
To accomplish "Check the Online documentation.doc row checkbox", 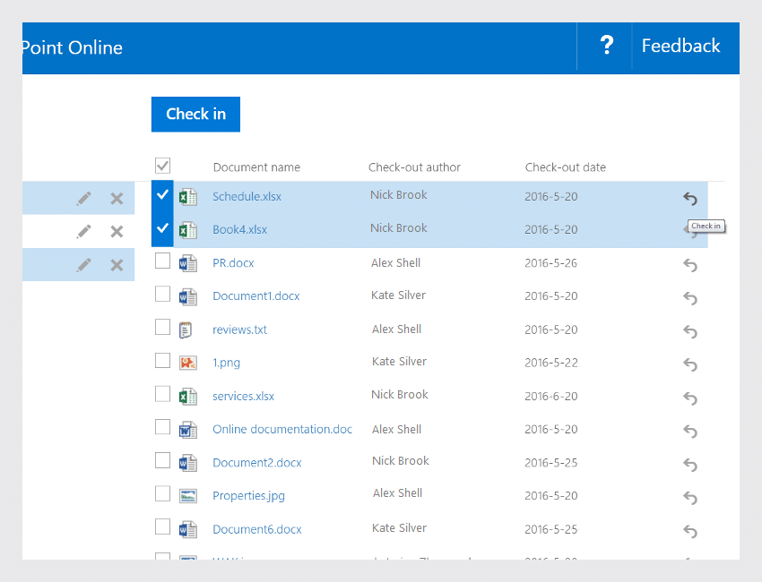I will (163, 427).
